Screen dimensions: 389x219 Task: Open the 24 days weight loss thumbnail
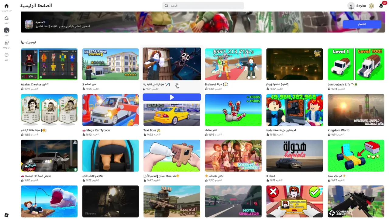tap(111, 156)
